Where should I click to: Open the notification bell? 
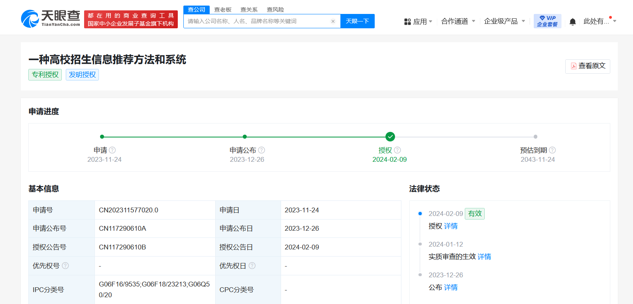[572, 22]
